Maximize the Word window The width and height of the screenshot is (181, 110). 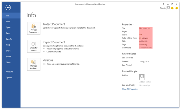(172, 4)
